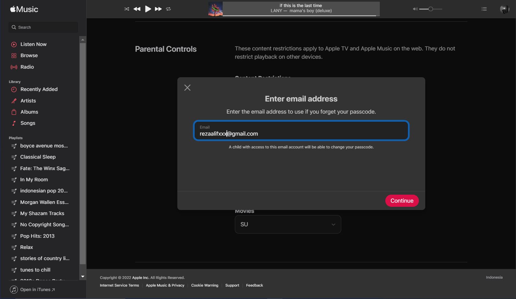The width and height of the screenshot is (516, 299).
Task: Click the Continue button
Action: (402, 201)
